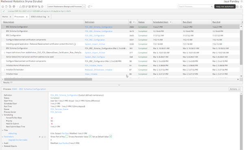
Task: Open the PlainText output link
Action: [65, 133]
